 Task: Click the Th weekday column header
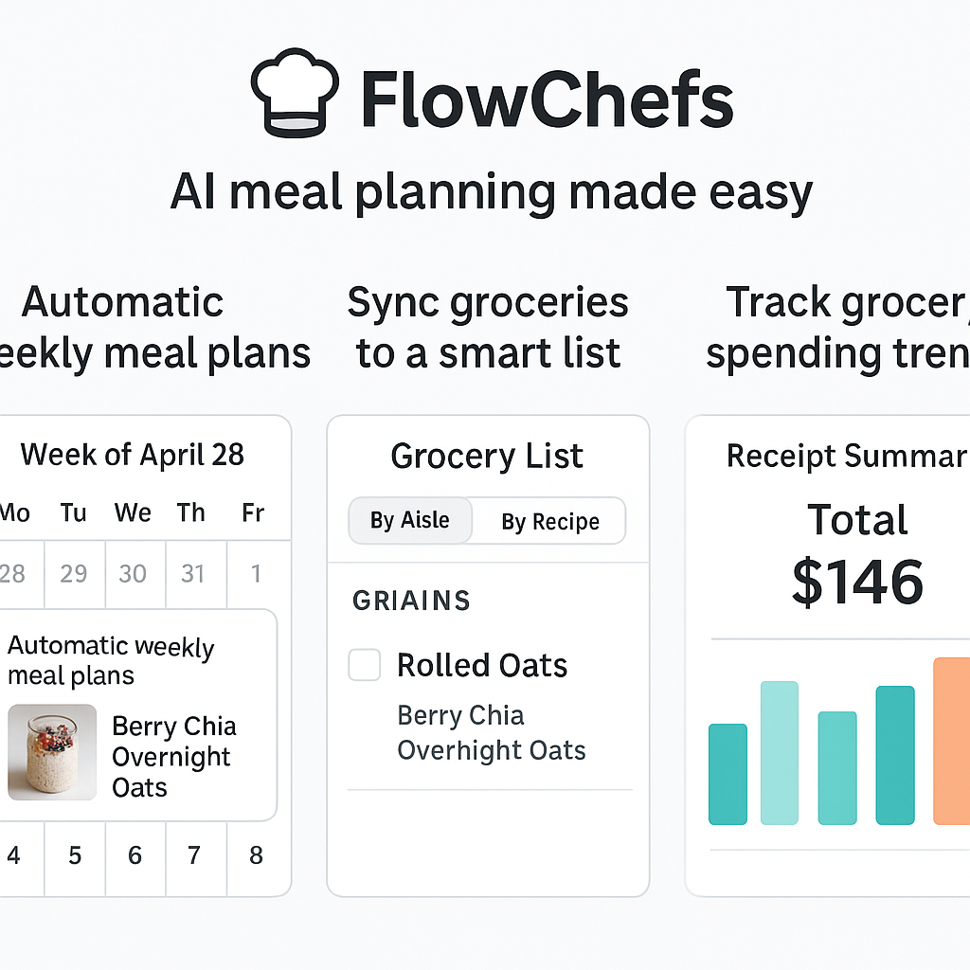[x=191, y=512]
